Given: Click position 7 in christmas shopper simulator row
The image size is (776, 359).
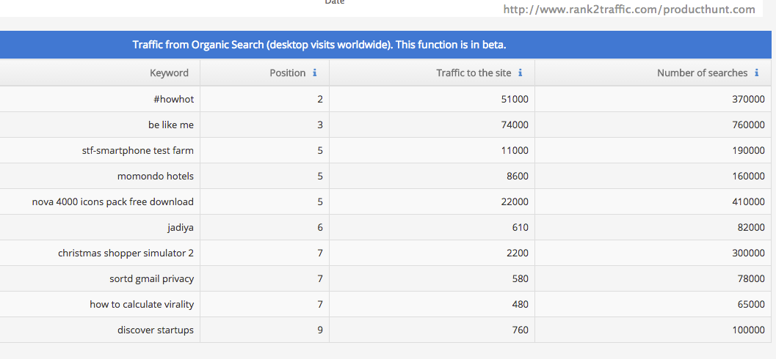Looking at the screenshot, I should [x=320, y=253].
